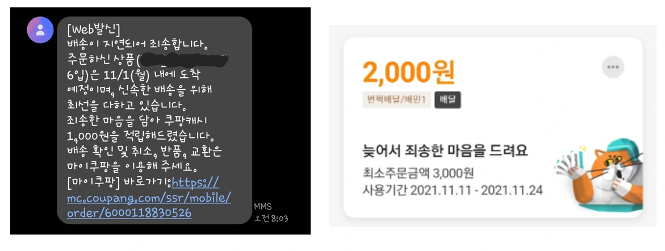Open the three-dot more options on coupon
Image resolution: width=665 pixels, height=251 pixels.
[x=612, y=67]
